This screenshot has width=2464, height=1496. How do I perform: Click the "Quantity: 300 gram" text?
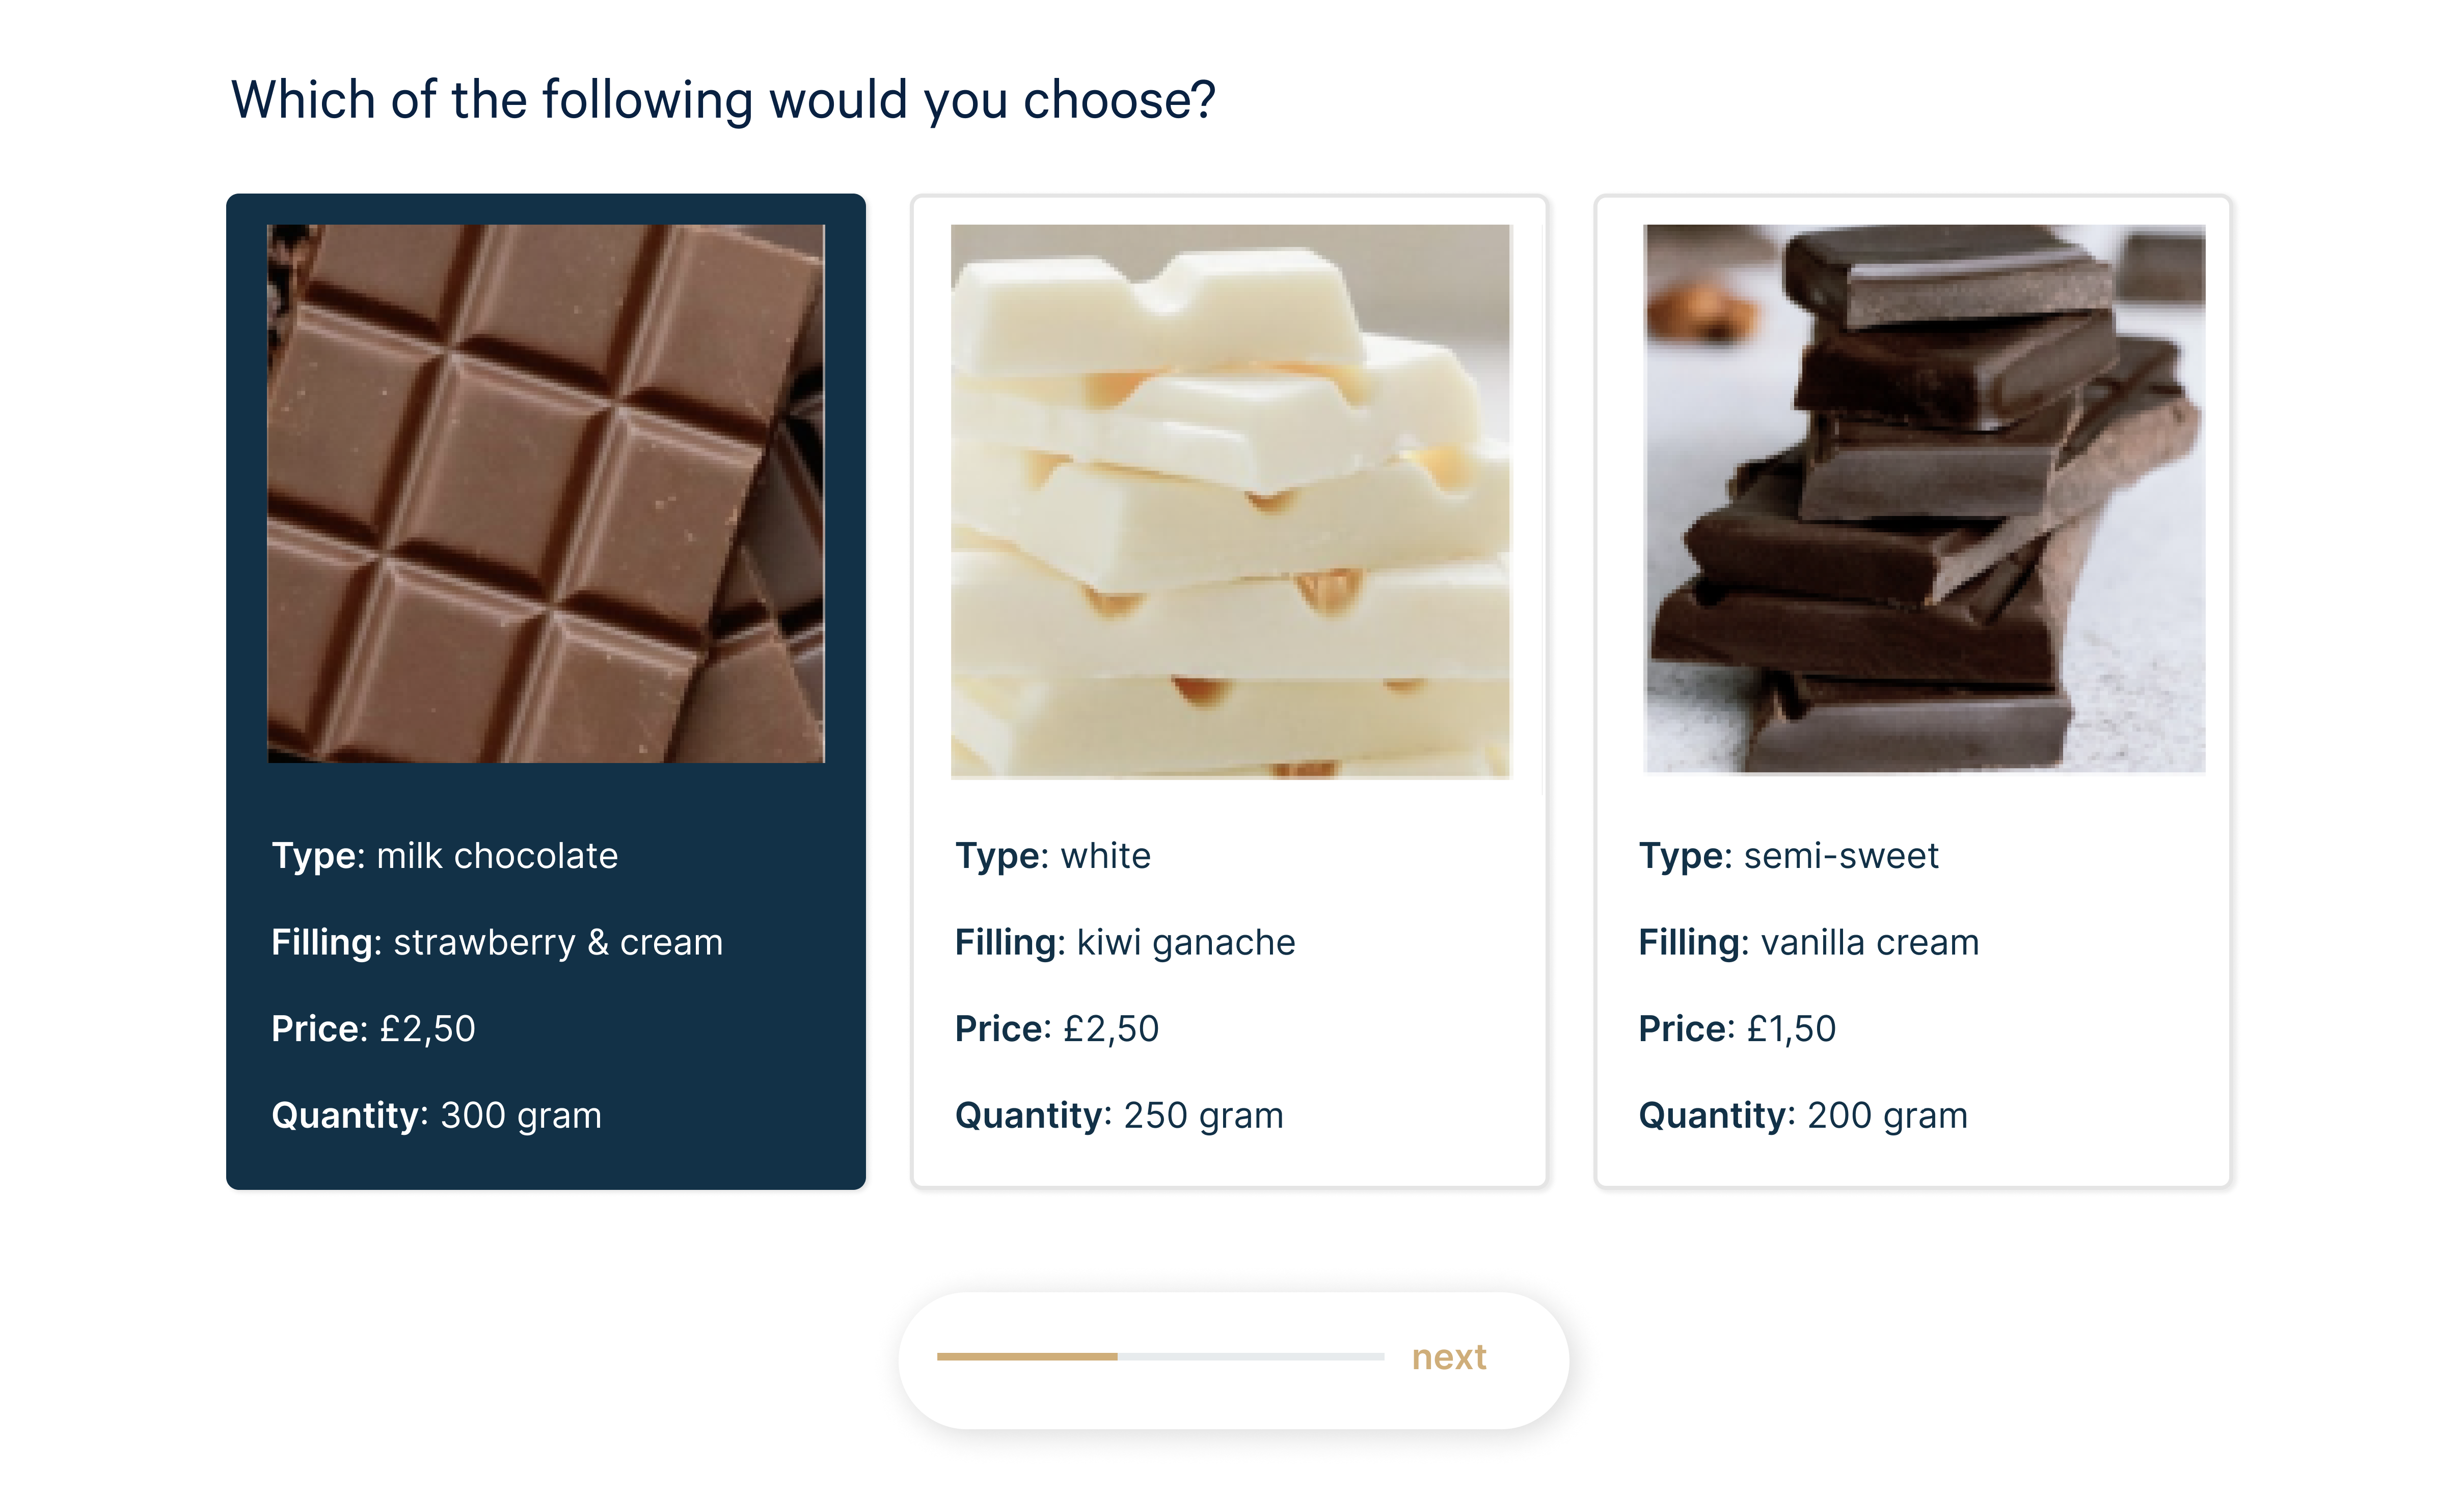point(436,1115)
